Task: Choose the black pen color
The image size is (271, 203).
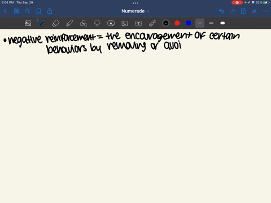Action: click(x=166, y=23)
